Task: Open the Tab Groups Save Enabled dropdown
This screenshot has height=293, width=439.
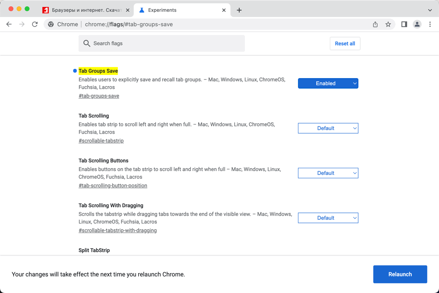Action: pyautogui.click(x=328, y=83)
